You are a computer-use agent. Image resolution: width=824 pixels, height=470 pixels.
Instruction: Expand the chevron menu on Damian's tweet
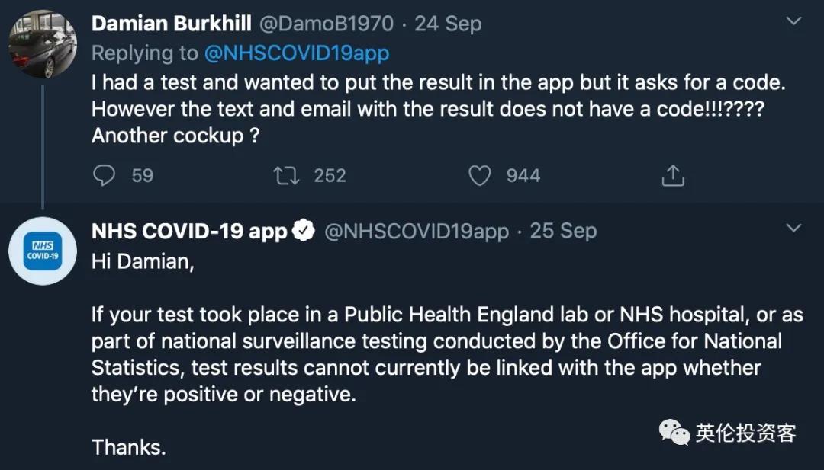point(793,22)
